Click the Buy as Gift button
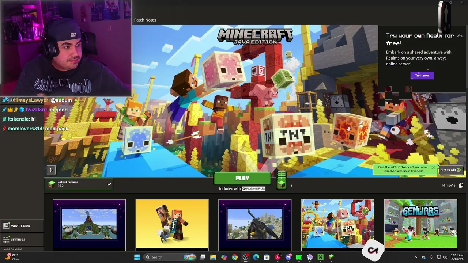This screenshot has width=468, height=263. pyautogui.click(x=450, y=170)
